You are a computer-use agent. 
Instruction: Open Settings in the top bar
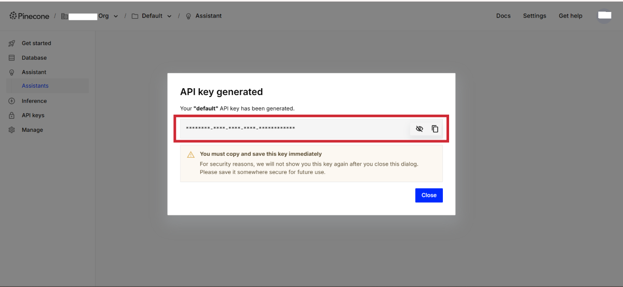(x=534, y=16)
